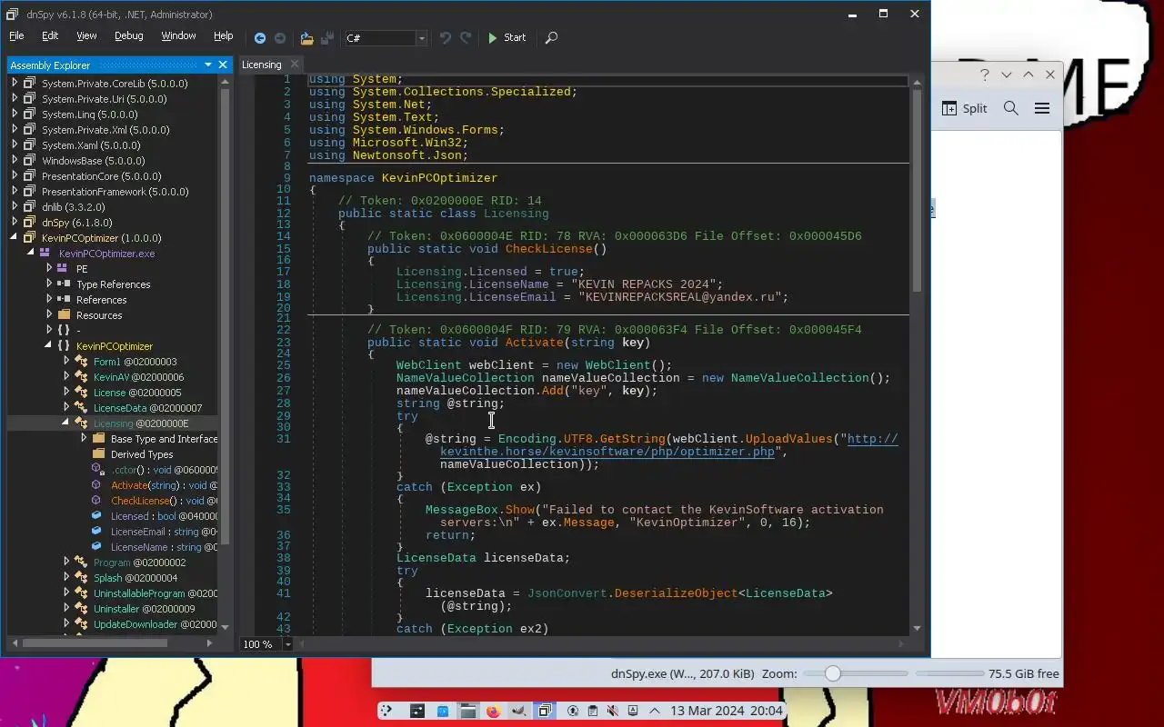The image size is (1164, 727).
Task: Open the clipboard tray icon
Action: [593, 711]
